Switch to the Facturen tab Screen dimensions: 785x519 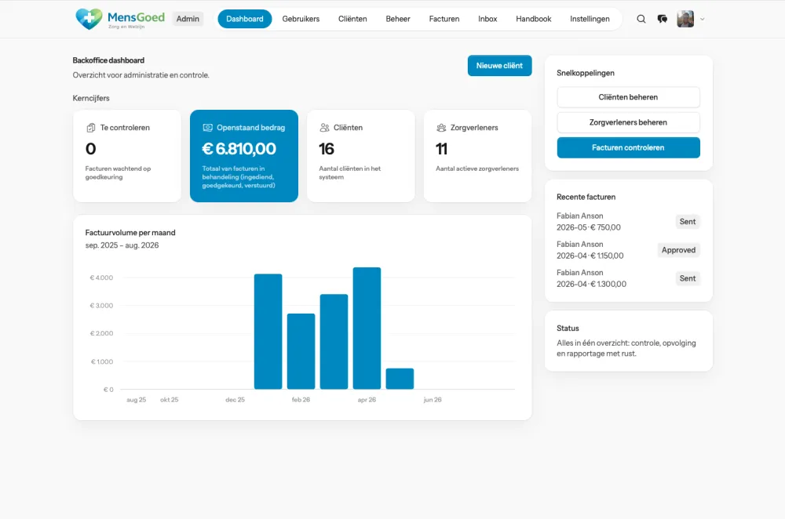pyautogui.click(x=444, y=19)
